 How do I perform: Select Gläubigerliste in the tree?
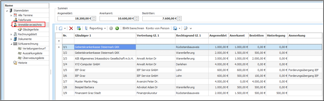point(30,29)
